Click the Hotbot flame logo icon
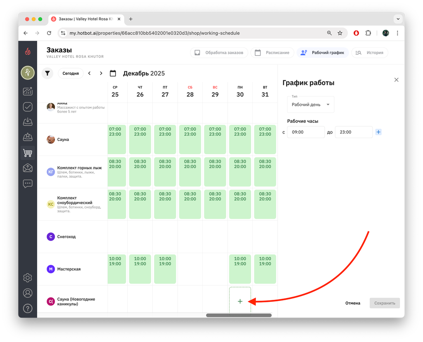Screen dimensions: 423x342 click(28, 51)
